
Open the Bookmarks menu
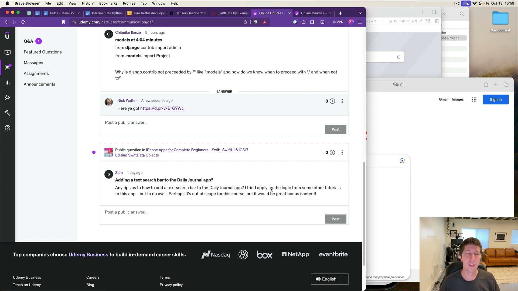pyautogui.click(x=108, y=4)
